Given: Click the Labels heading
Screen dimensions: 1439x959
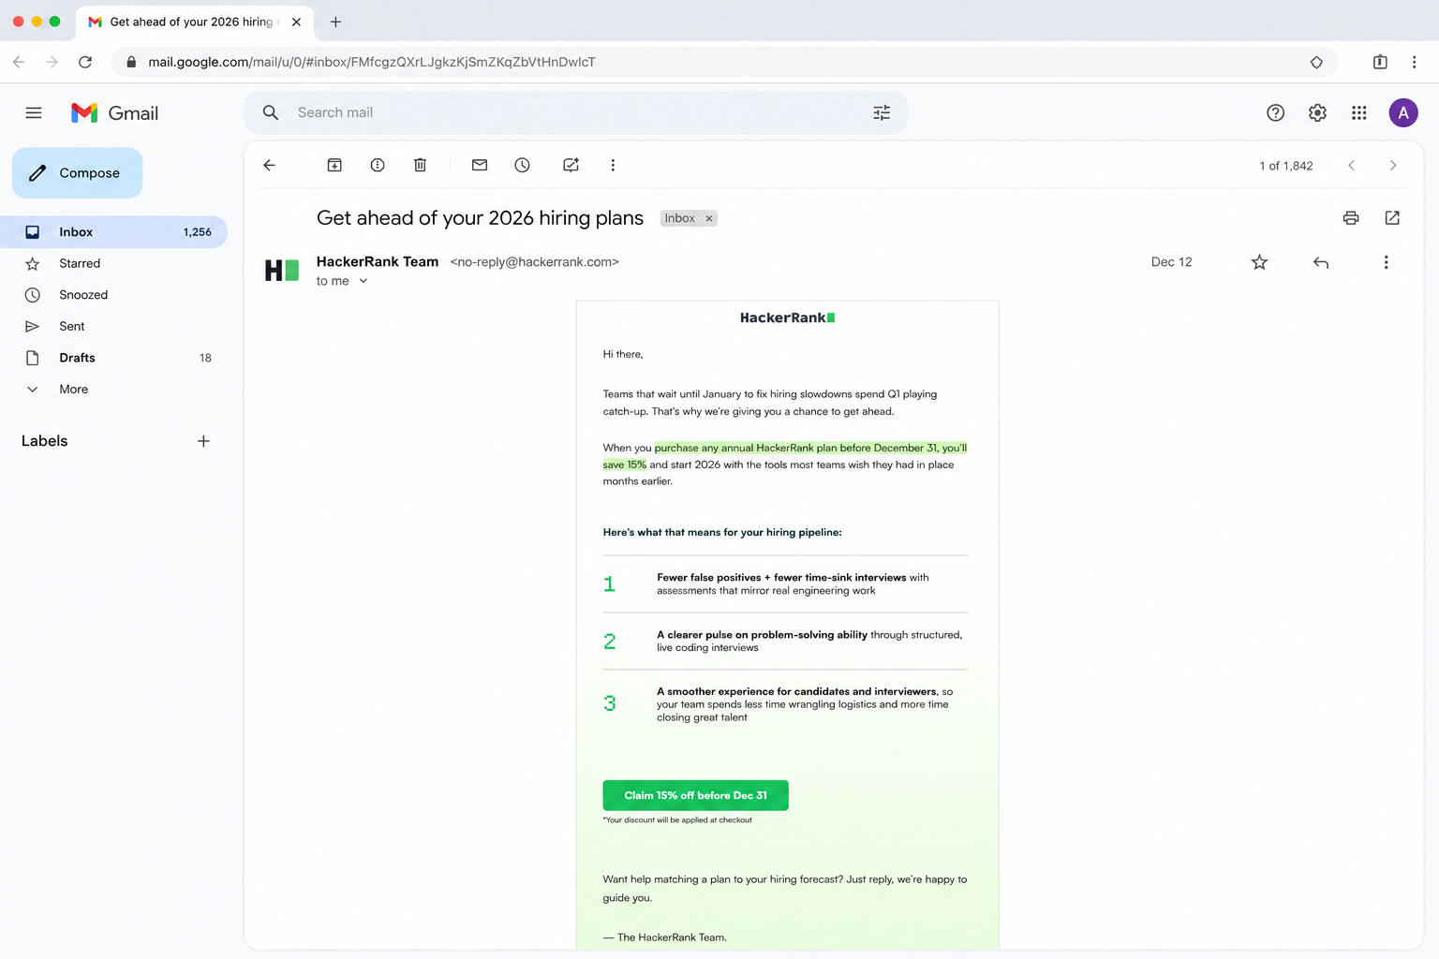Looking at the screenshot, I should [x=45, y=441].
